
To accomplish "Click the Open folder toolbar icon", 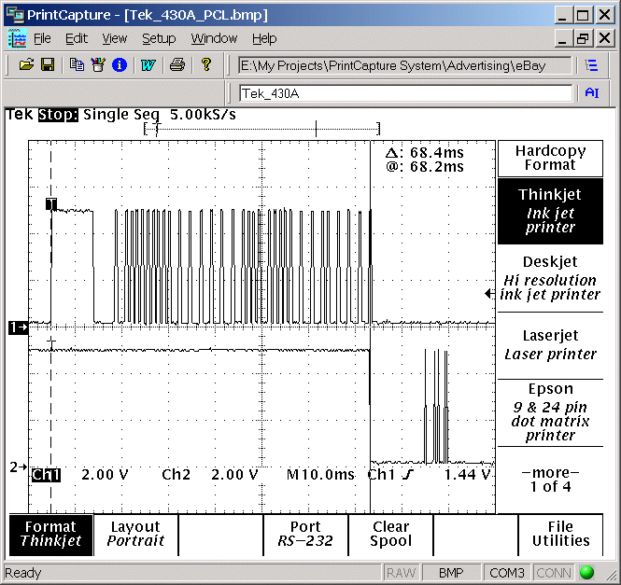I will click(x=26, y=64).
